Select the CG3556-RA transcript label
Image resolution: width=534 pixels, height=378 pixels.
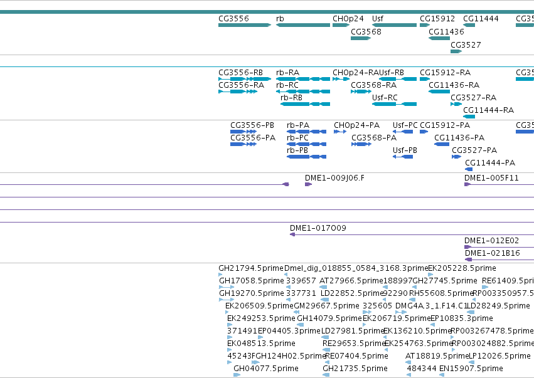(x=242, y=85)
